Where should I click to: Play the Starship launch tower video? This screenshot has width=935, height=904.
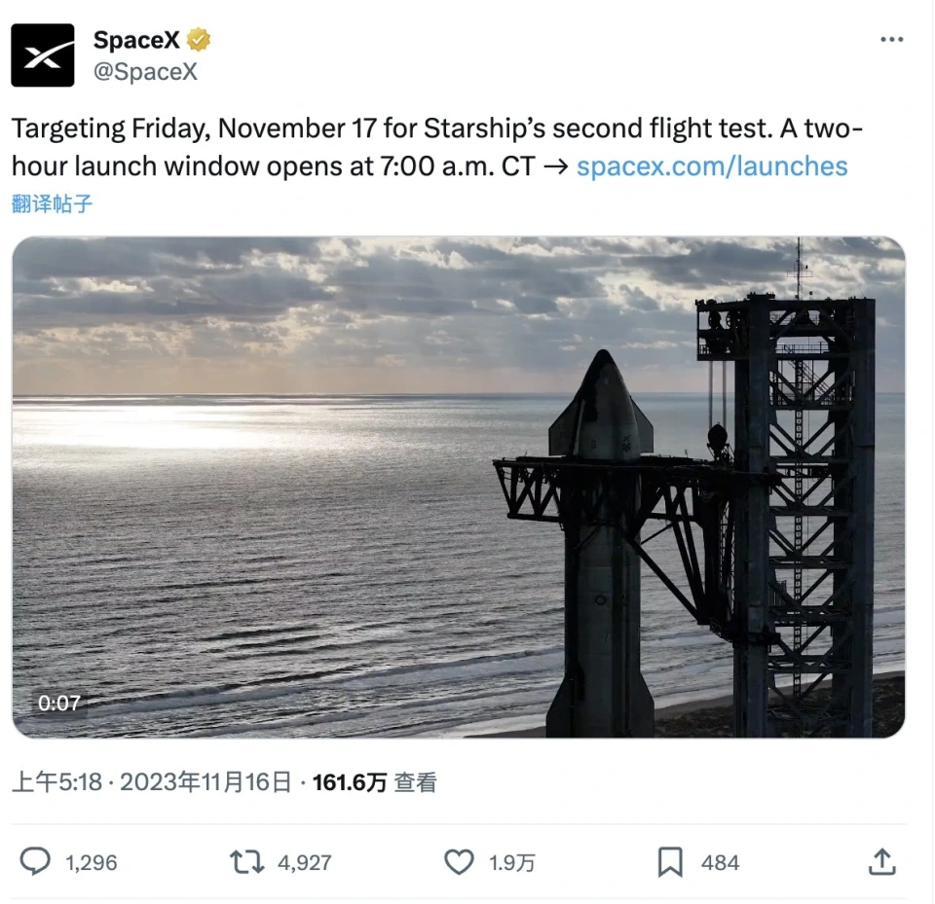pyautogui.click(x=458, y=487)
